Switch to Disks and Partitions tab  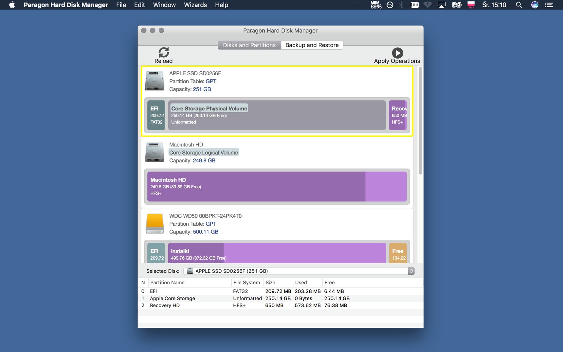tap(249, 45)
